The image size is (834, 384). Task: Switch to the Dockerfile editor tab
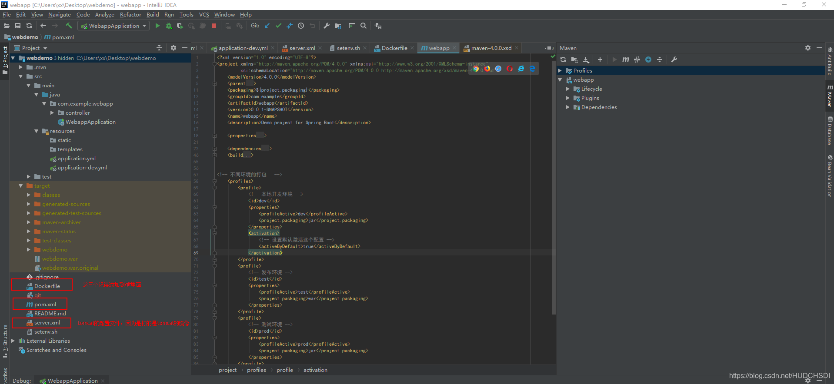click(394, 48)
